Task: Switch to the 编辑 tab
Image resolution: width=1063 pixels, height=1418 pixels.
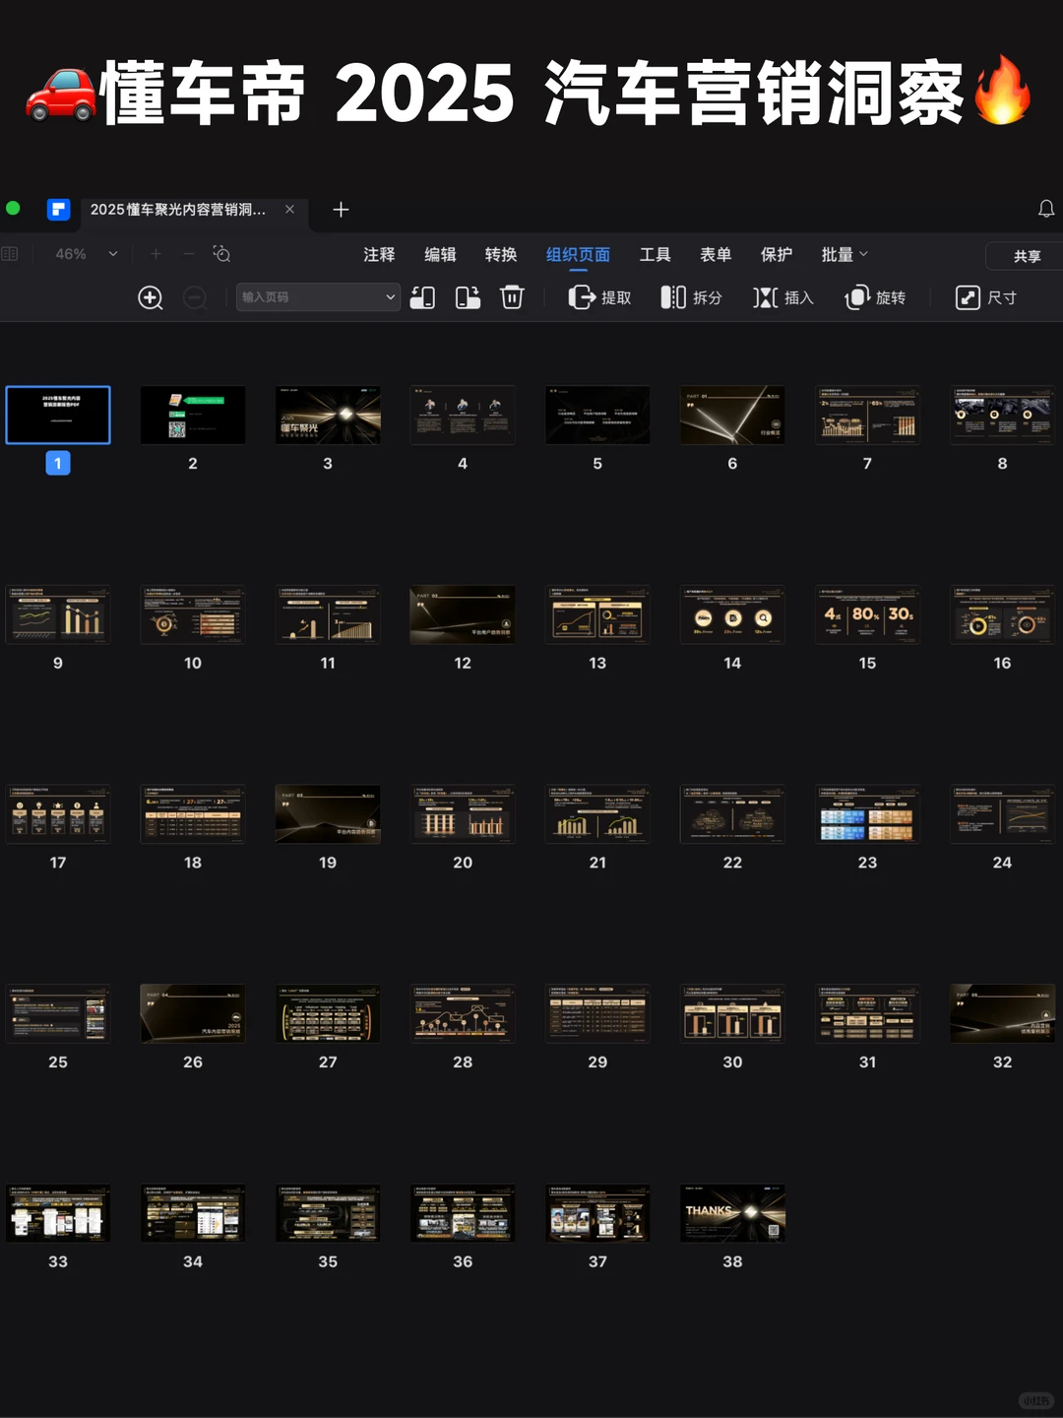Action: pos(440,254)
